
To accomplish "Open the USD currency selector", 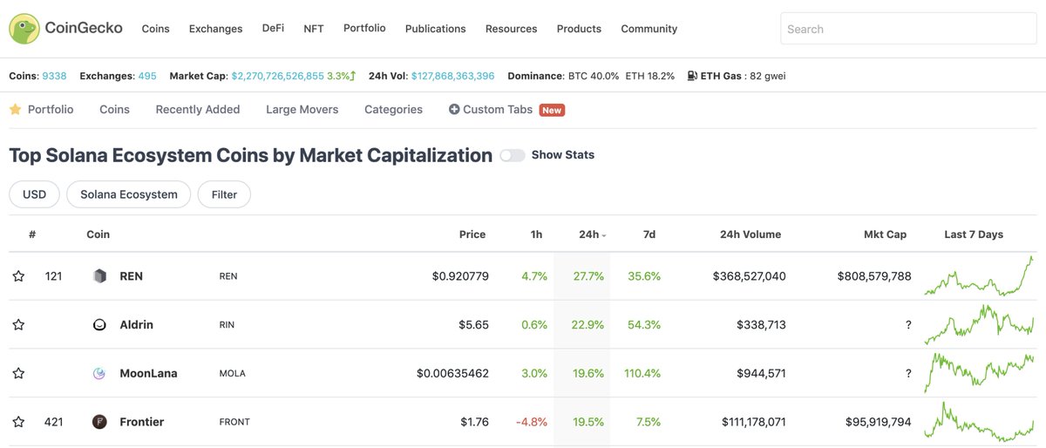I will point(34,194).
